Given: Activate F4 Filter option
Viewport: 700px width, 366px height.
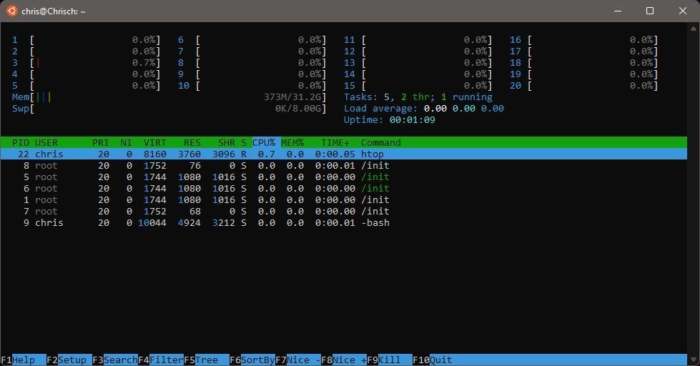Looking at the screenshot, I should tap(161, 360).
